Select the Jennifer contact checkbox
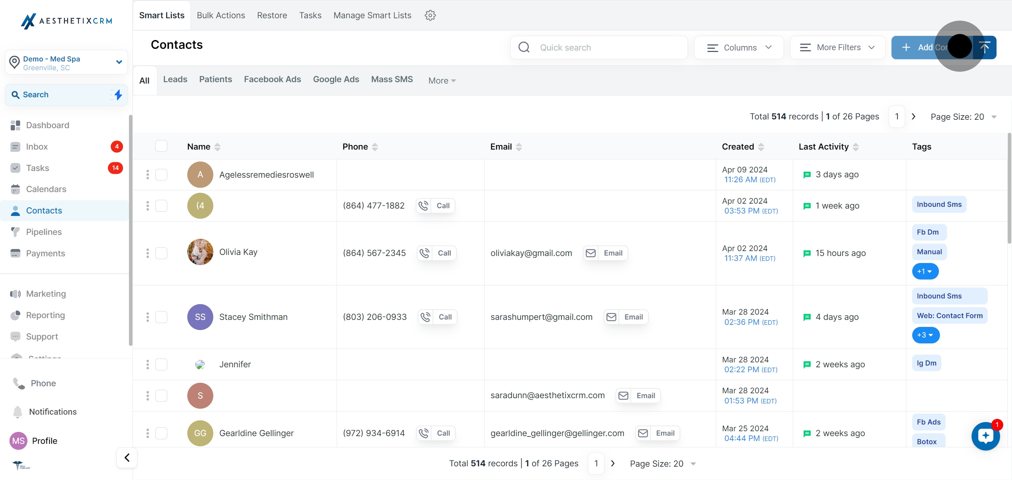 (x=161, y=364)
